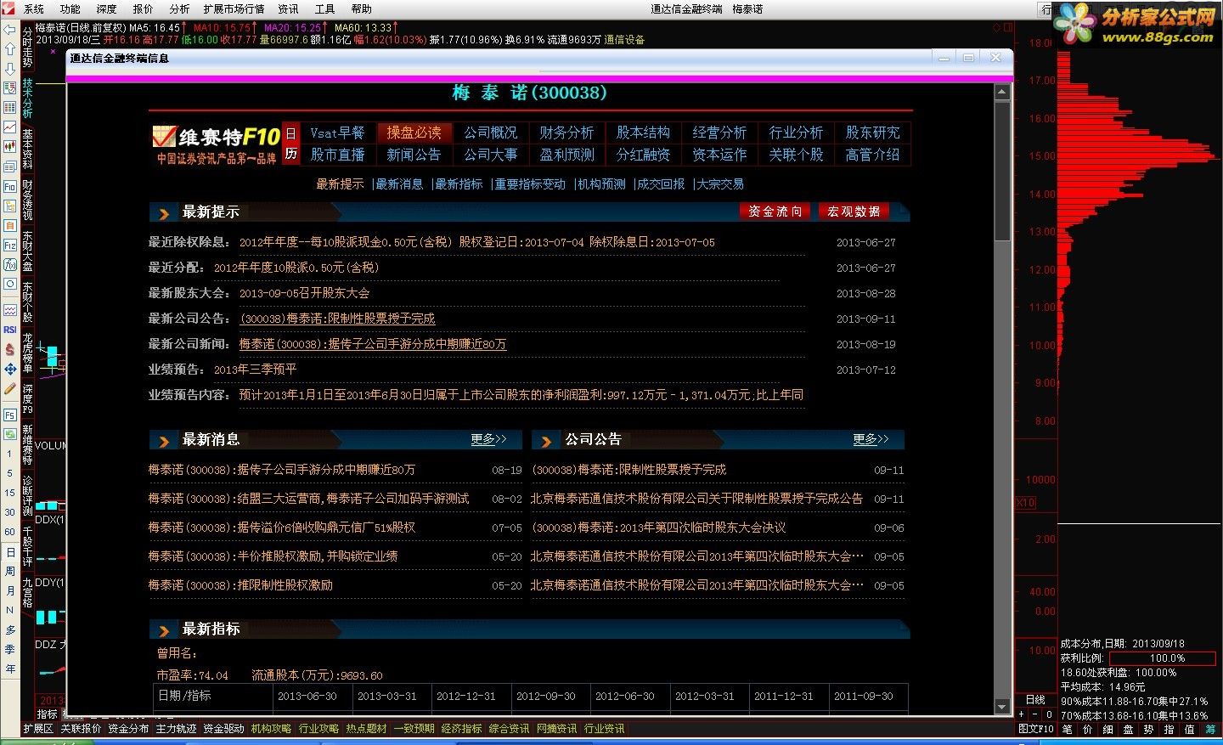Open the 系统 menu
This screenshot has width=1223, height=745.
pos(33,8)
